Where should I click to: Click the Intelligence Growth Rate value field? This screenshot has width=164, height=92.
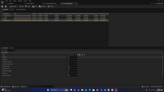click(x=72, y=64)
